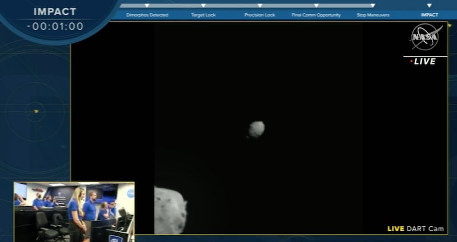Click the triangle marker above Precision Lock
This screenshot has height=242, width=457.
[259, 6]
